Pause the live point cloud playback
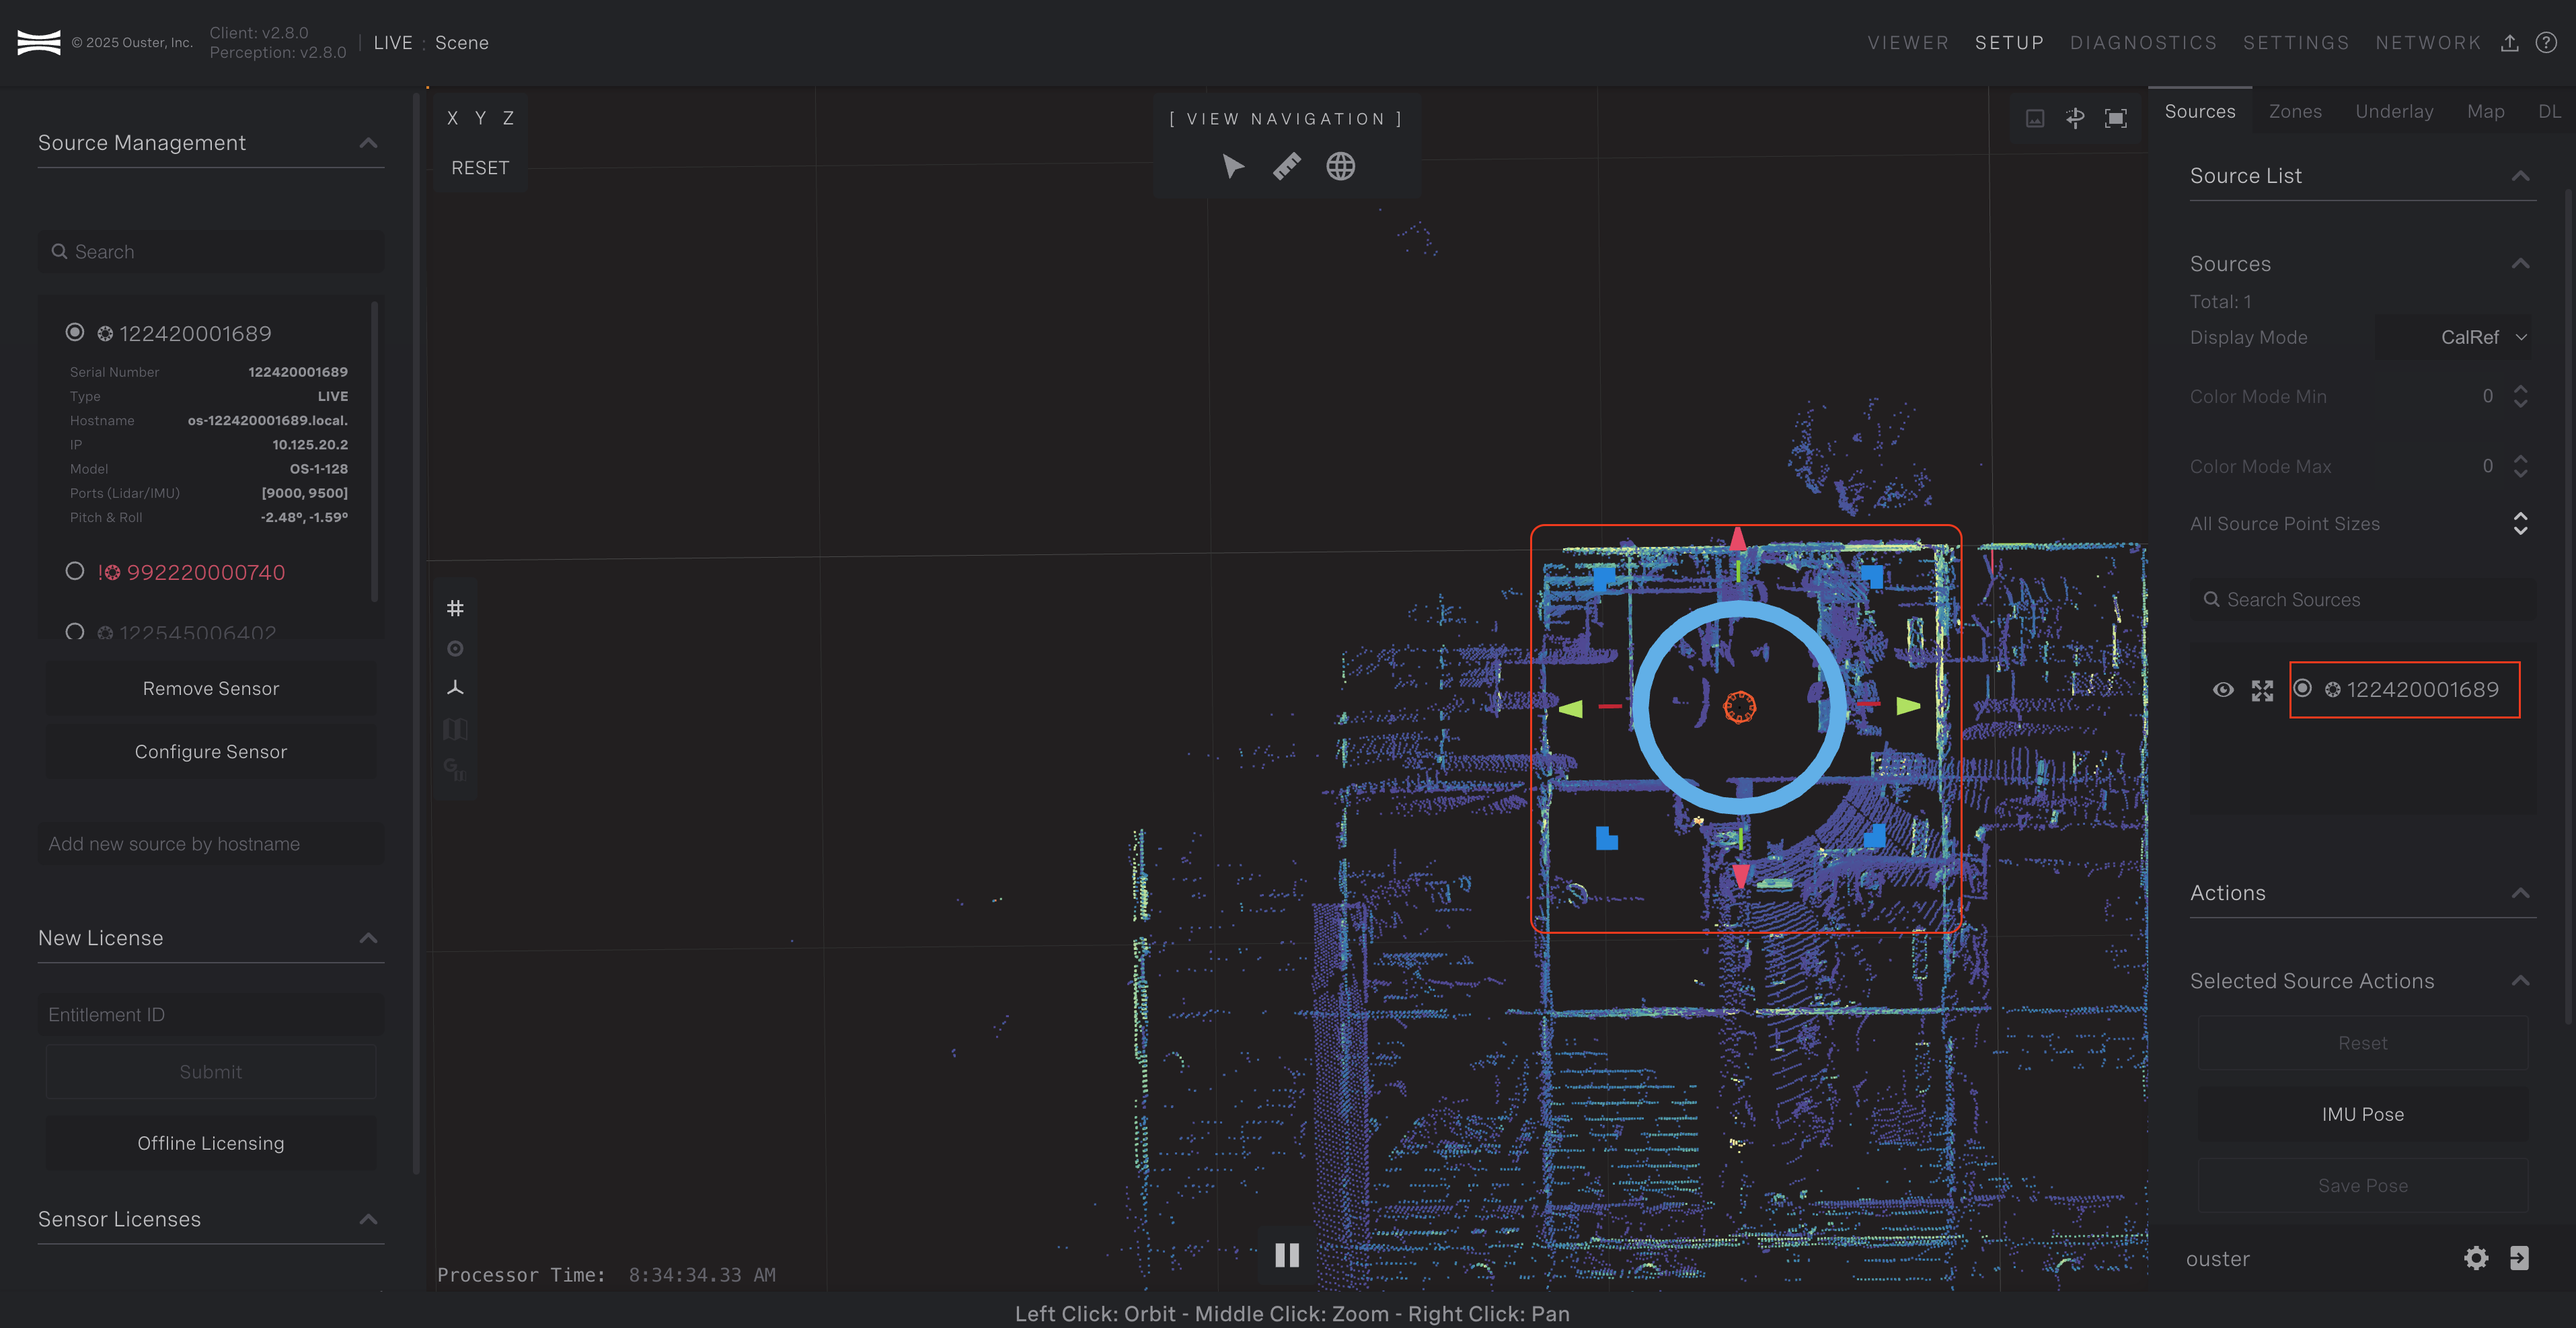Screen dimensions: 2576x1328 click(1287, 1255)
